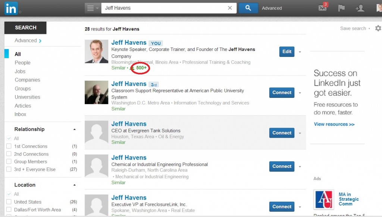Open the View resources link
Screen dimensions: 382x217
coord(334,124)
